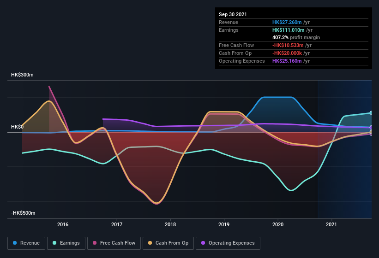Viewport: 379px width, 258px height.
Task: Click the 2018 x-axis label
Action: point(170,224)
